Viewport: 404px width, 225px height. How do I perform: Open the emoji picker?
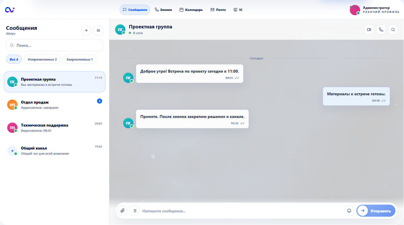pos(349,211)
